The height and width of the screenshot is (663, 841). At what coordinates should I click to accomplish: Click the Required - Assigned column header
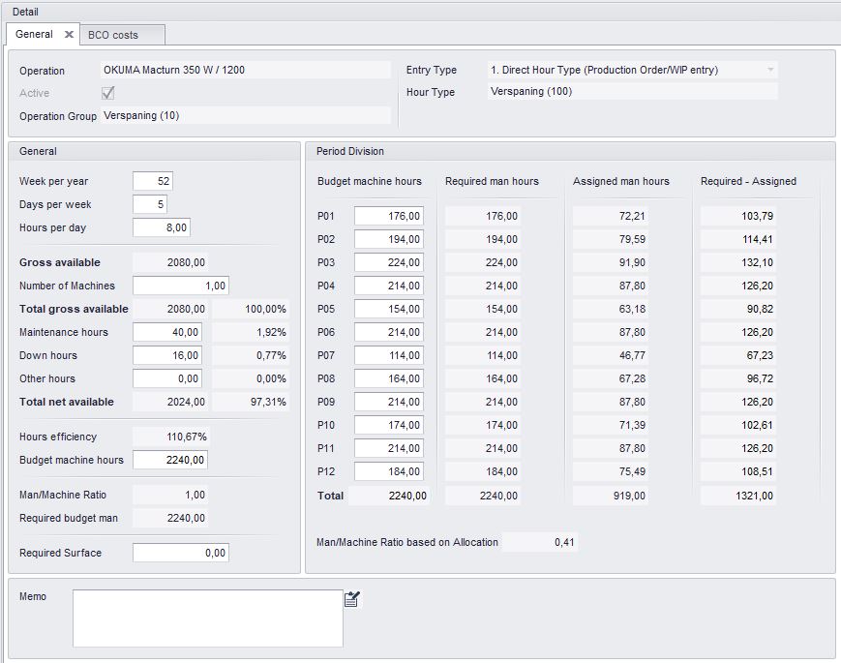click(748, 181)
